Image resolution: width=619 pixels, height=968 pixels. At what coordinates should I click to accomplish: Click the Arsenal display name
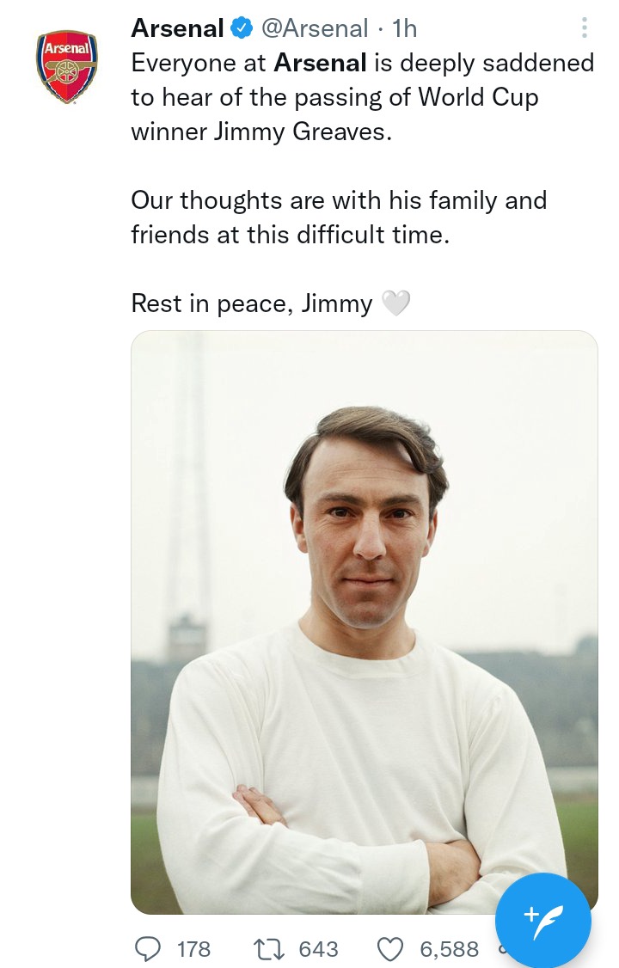coord(178,28)
